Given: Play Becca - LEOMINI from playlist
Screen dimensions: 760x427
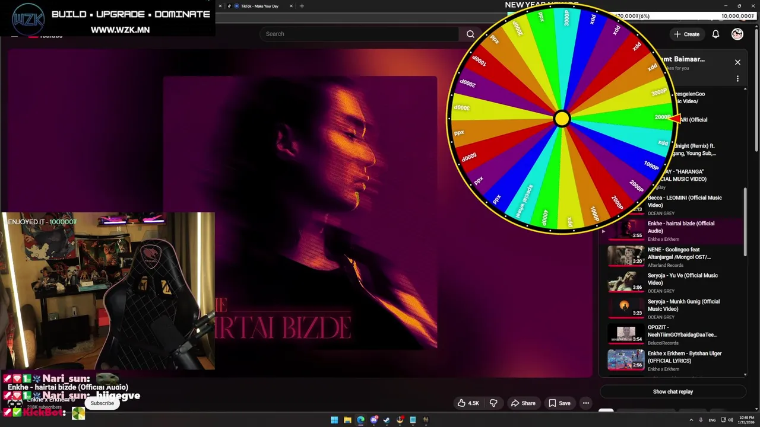Looking at the screenshot, I should point(685,201).
